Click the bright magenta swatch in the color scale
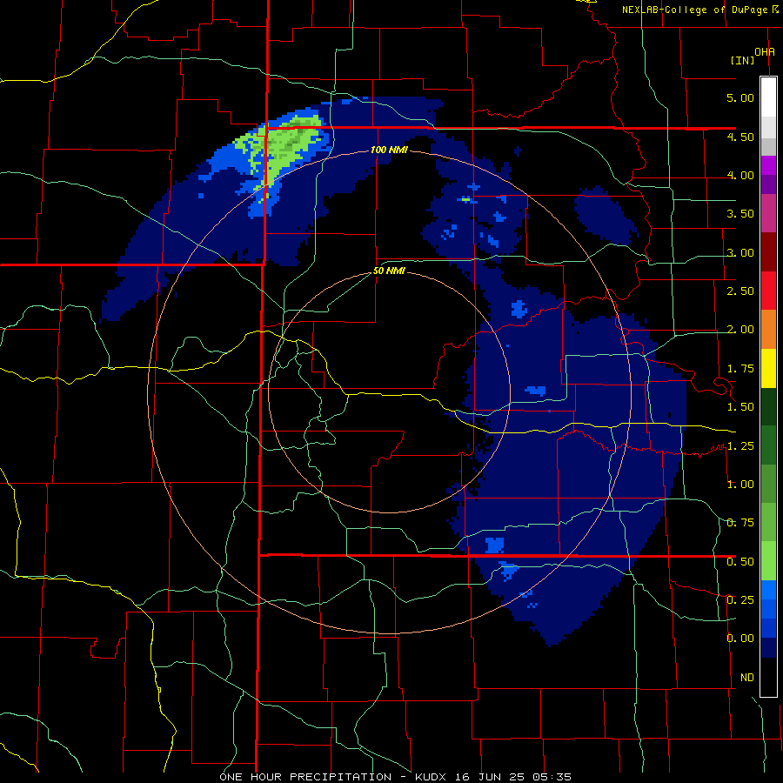This screenshot has width=783, height=783. [x=768, y=165]
